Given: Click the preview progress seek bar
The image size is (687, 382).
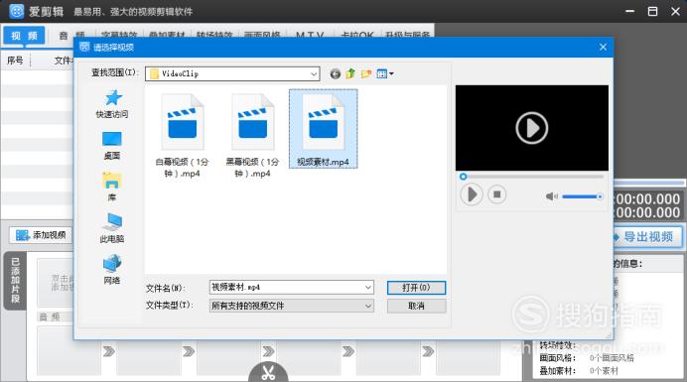Looking at the screenshot, I should [x=532, y=177].
